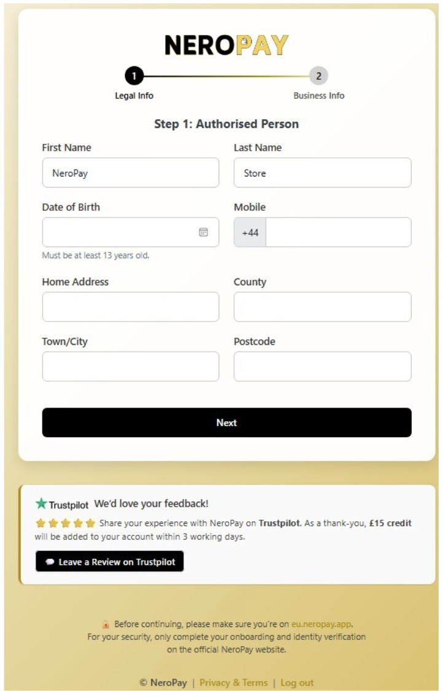446x691 pixels.
Task: Select step 2 Business Info circle
Action: (318, 76)
